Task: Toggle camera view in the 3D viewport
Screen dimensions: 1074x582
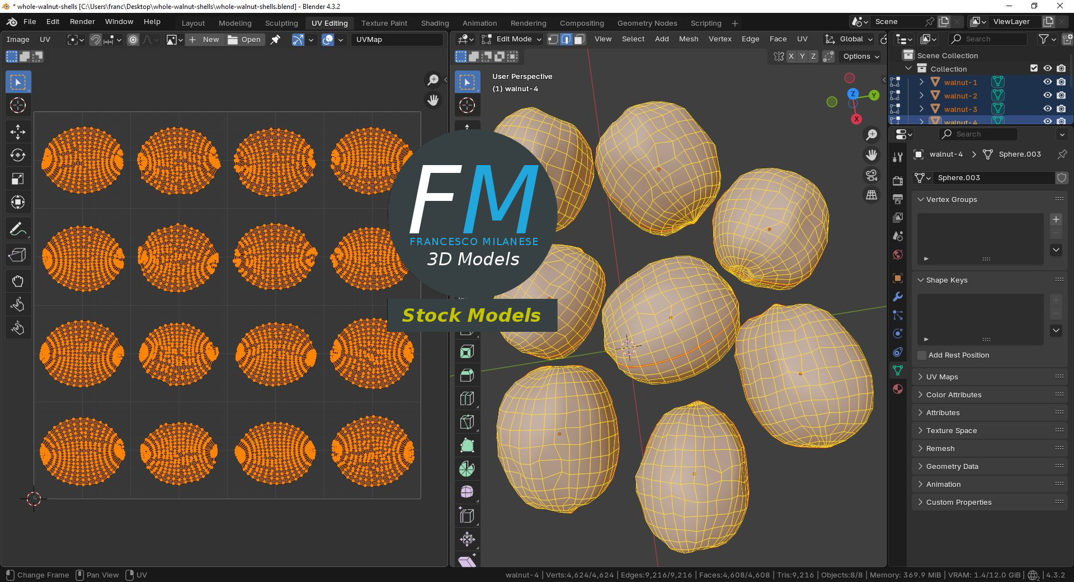Action: (x=872, y=175)
